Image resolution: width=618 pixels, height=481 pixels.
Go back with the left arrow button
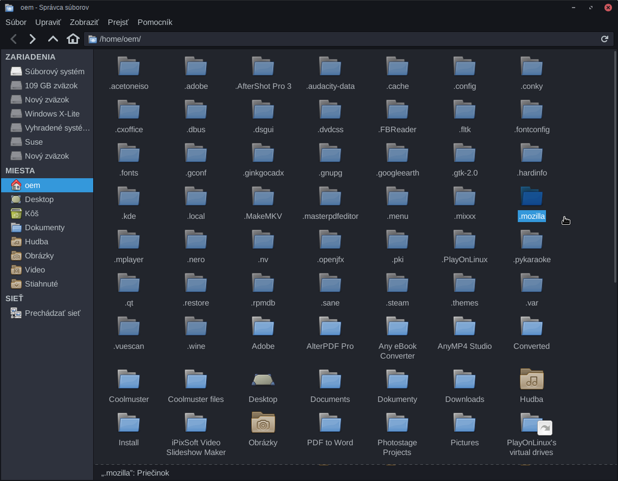(14, 39)
